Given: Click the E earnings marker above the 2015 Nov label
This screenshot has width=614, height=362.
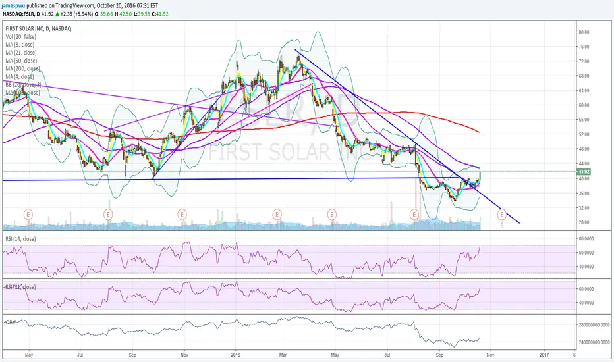Looking at the screenshot, I should [x=182, y=214].
